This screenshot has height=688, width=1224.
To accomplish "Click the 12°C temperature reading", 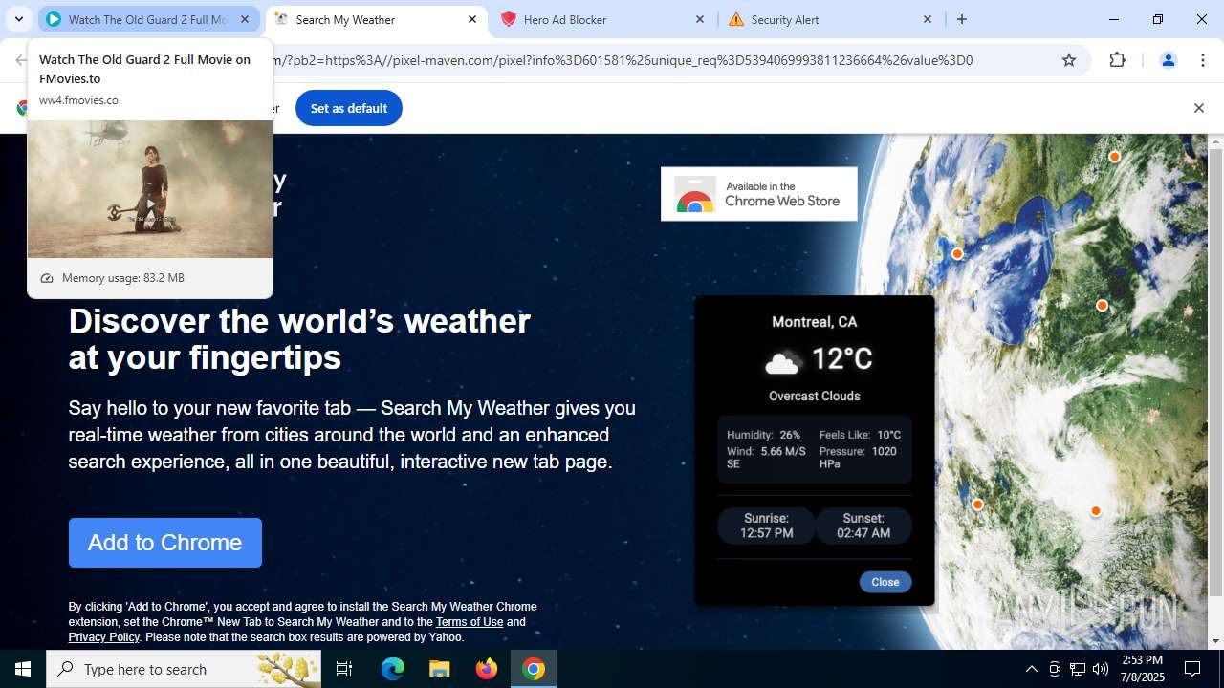I will [x=841, y=358].
